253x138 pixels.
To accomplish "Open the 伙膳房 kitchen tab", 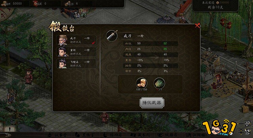I will (167, 135).
